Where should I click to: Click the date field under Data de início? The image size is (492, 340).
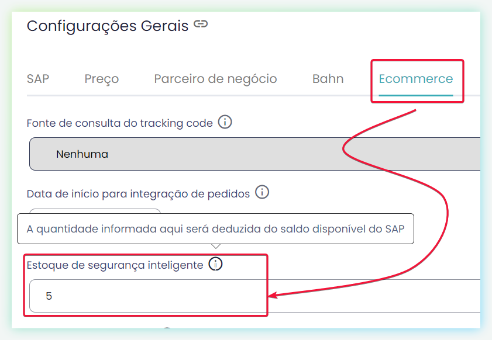click(x=95, y=211)
